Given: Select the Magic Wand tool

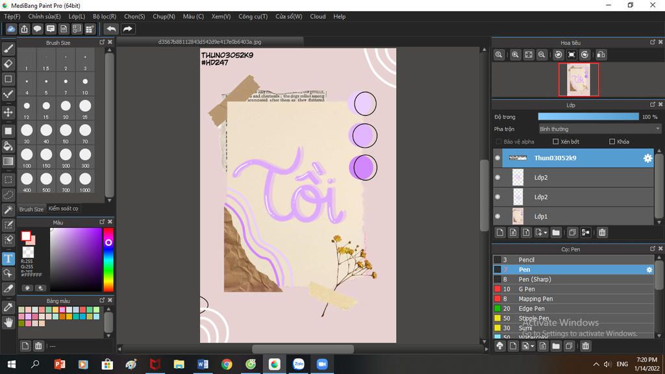Looking at the screenshot, I should pyautogui.click(x=8, y=210).
